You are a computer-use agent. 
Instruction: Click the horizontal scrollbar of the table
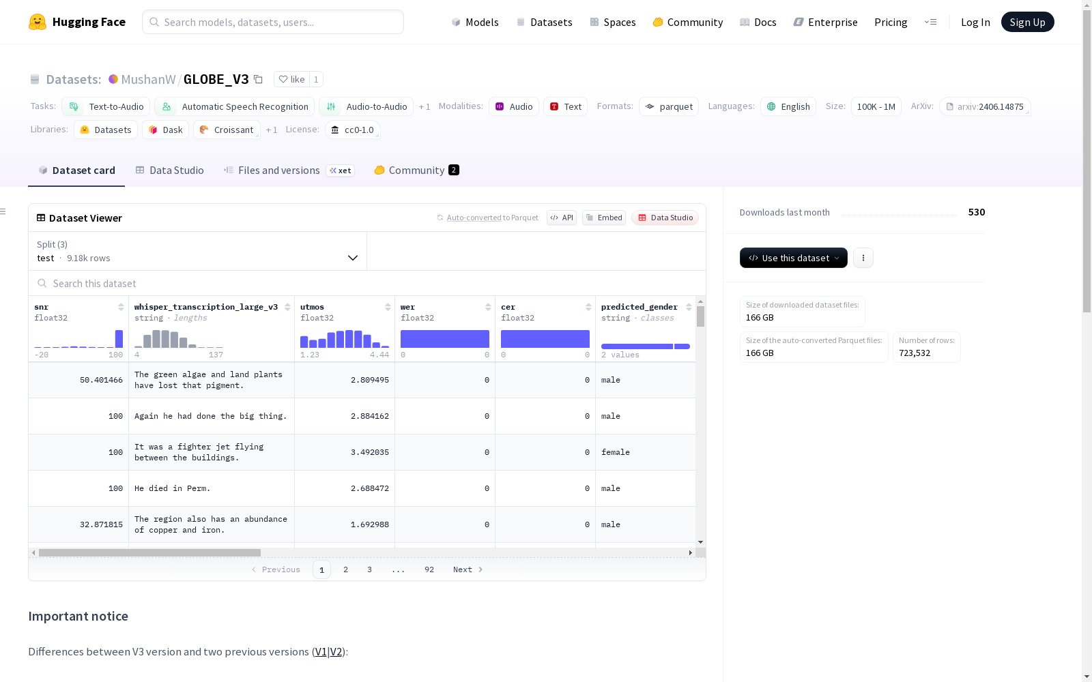tap(149, 552)
